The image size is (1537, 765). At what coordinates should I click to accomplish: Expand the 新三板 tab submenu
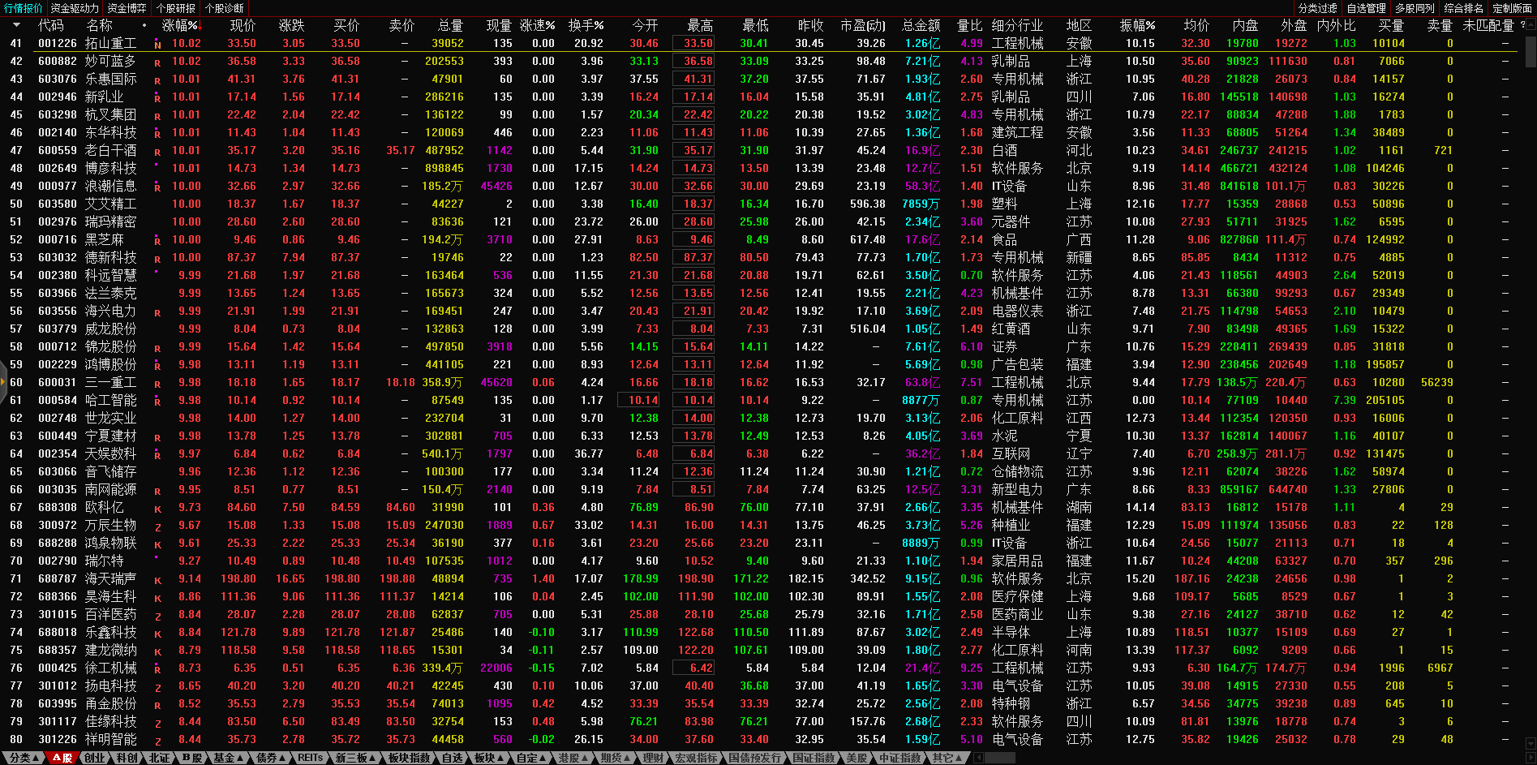355,758
